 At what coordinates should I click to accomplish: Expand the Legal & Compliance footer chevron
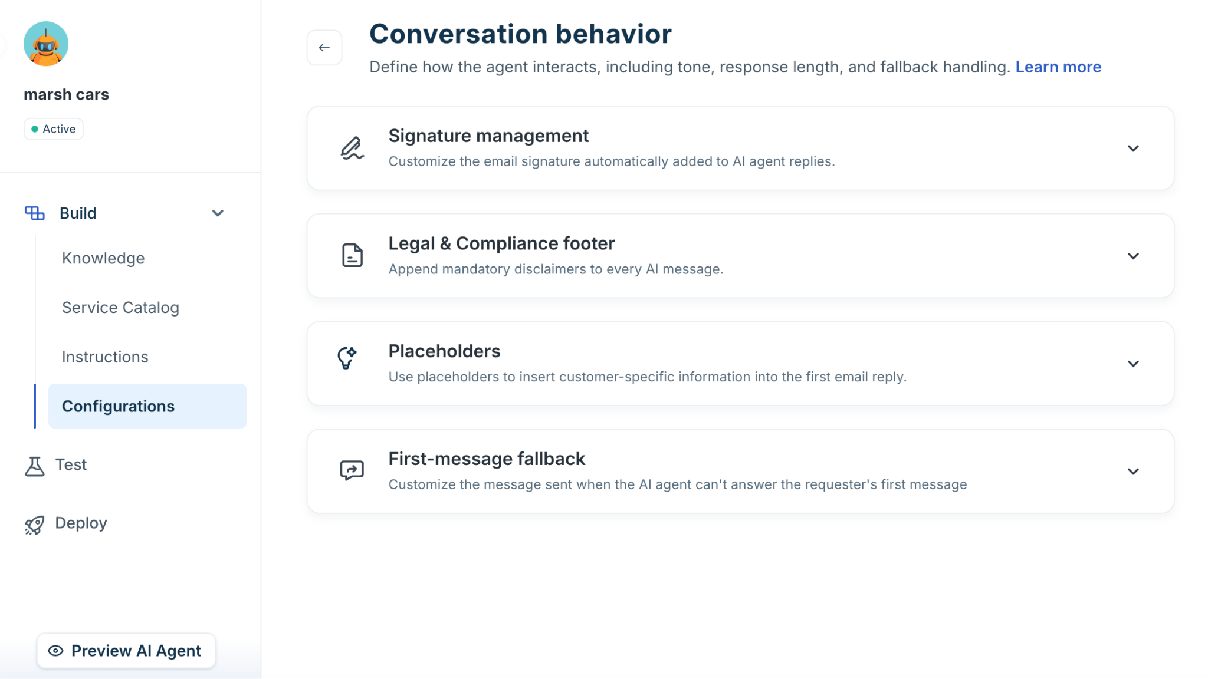click(x=1133, y=256)
